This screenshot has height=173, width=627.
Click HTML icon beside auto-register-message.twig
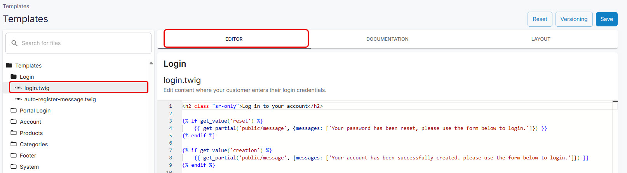(18, 99)
